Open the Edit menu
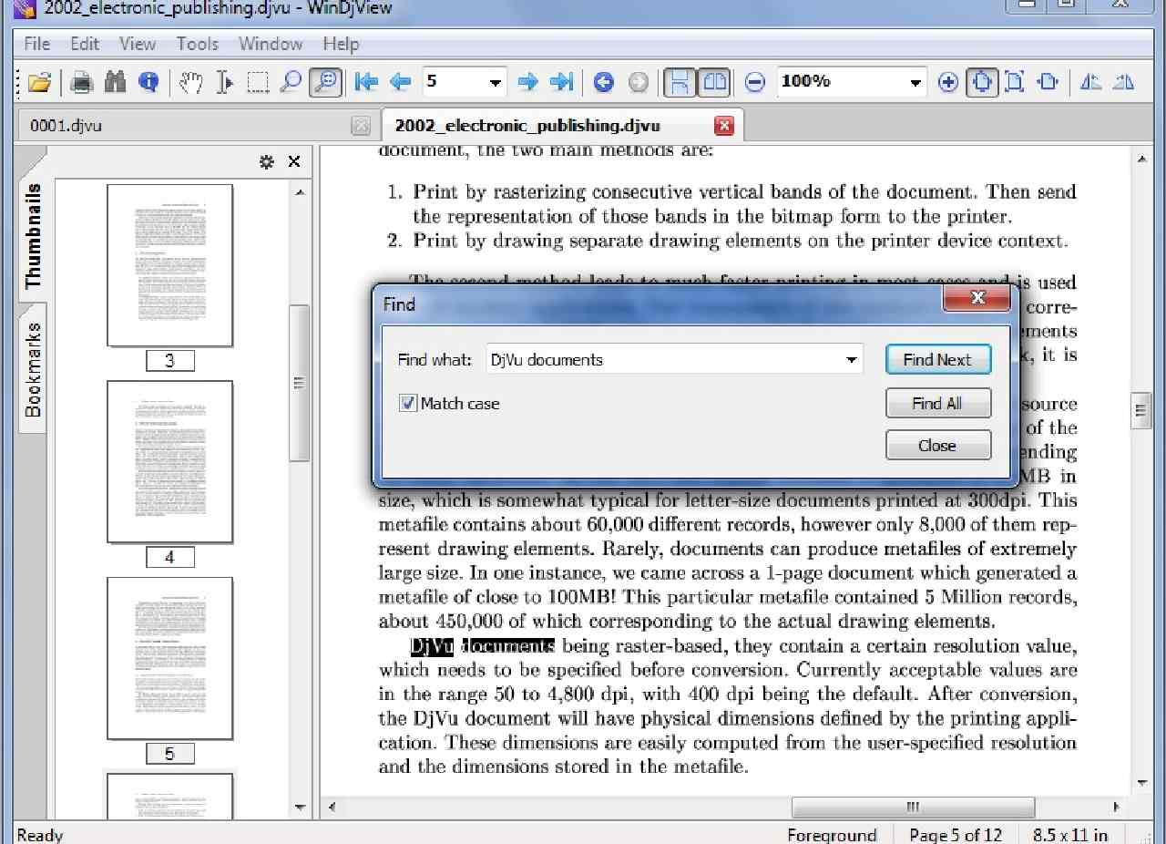The height and width of the screenshot is (844, 1166). coord(85,44)
